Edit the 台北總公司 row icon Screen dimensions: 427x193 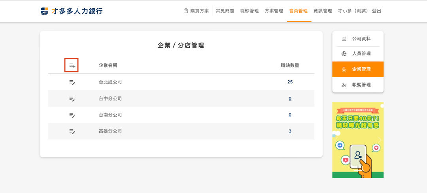tap(72, 82)
